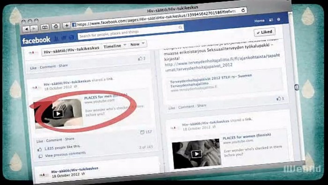The height and width of the screenshot is (185, 328).
Task: Open the Facebook notifications globe icon
Action: pos(72,37)
